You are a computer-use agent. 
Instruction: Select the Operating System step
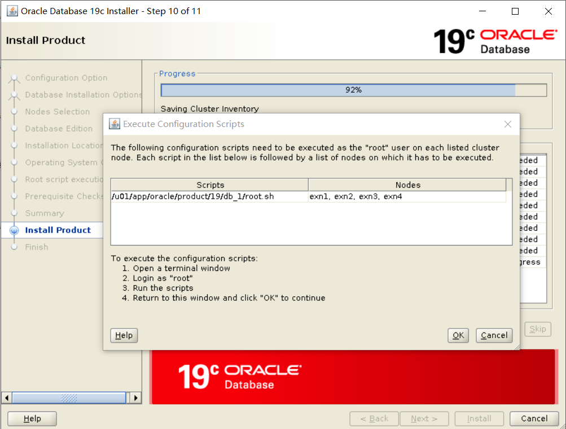coord(64,163)
